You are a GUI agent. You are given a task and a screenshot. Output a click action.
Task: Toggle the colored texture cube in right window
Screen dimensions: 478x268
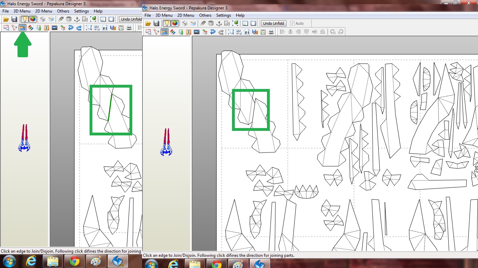(175, 23)
